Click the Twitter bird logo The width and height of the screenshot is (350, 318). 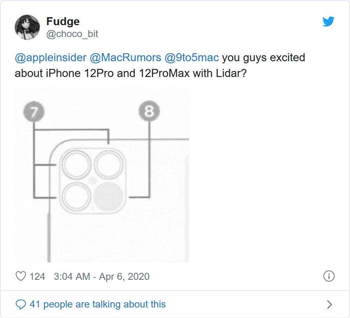(328, 22)
